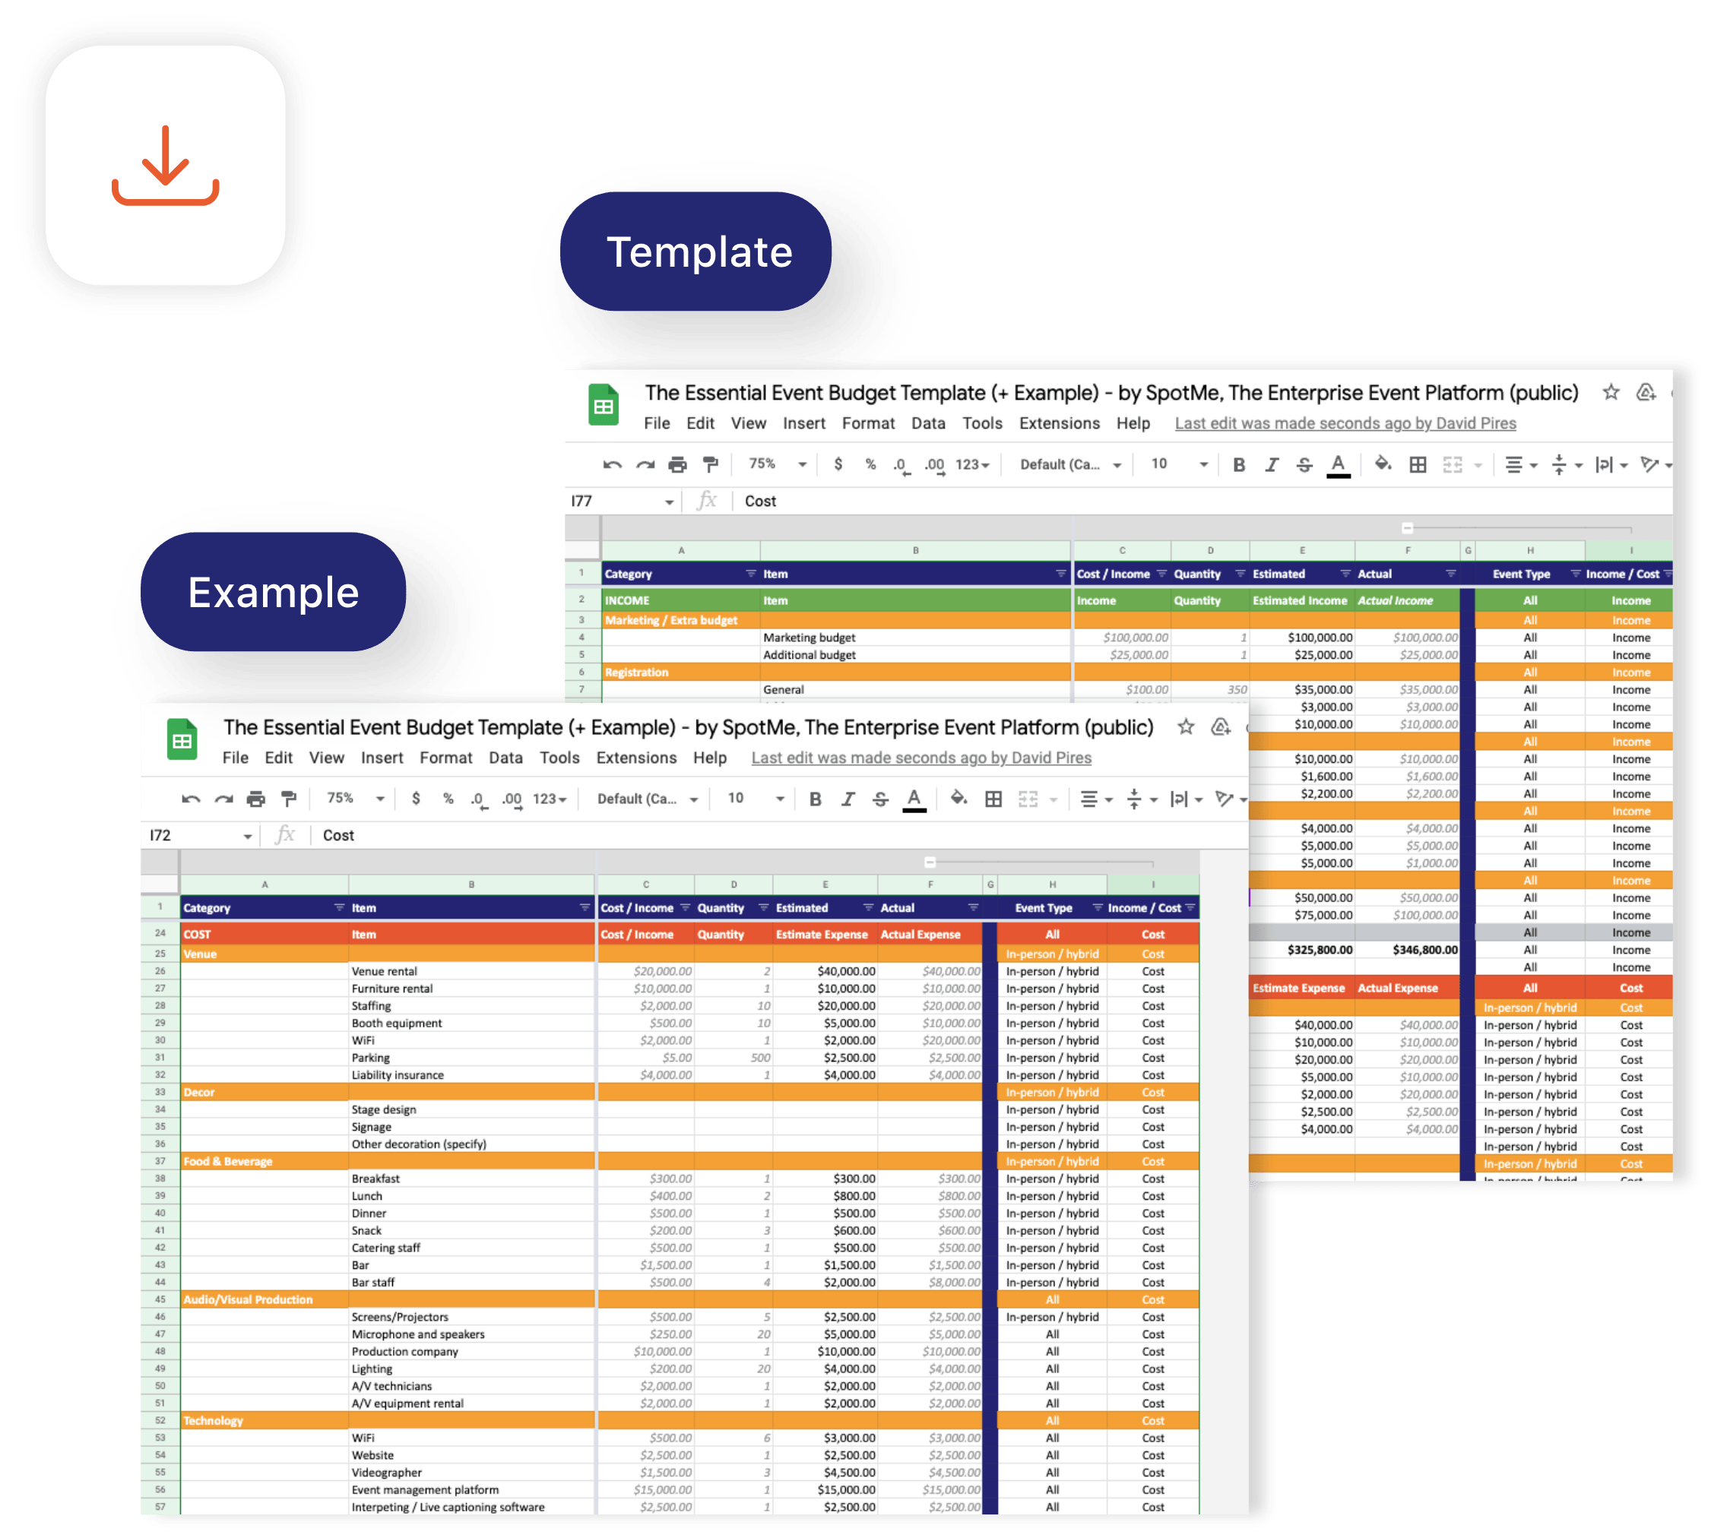Viewport: 1711px width, 1538px height.
Task: Open Tools menu in the Example window
Action: pyautogui.click(x=559, y=758)
